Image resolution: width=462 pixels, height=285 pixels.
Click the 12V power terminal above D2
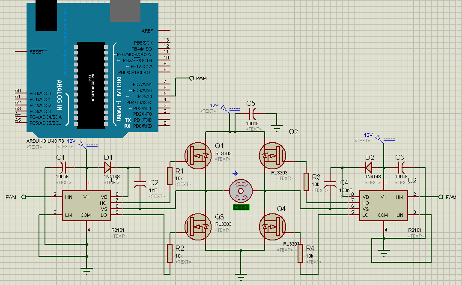pos(379,139)
